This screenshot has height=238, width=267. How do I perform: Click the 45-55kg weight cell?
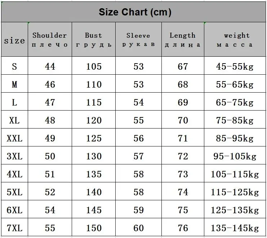pos(235,66)
